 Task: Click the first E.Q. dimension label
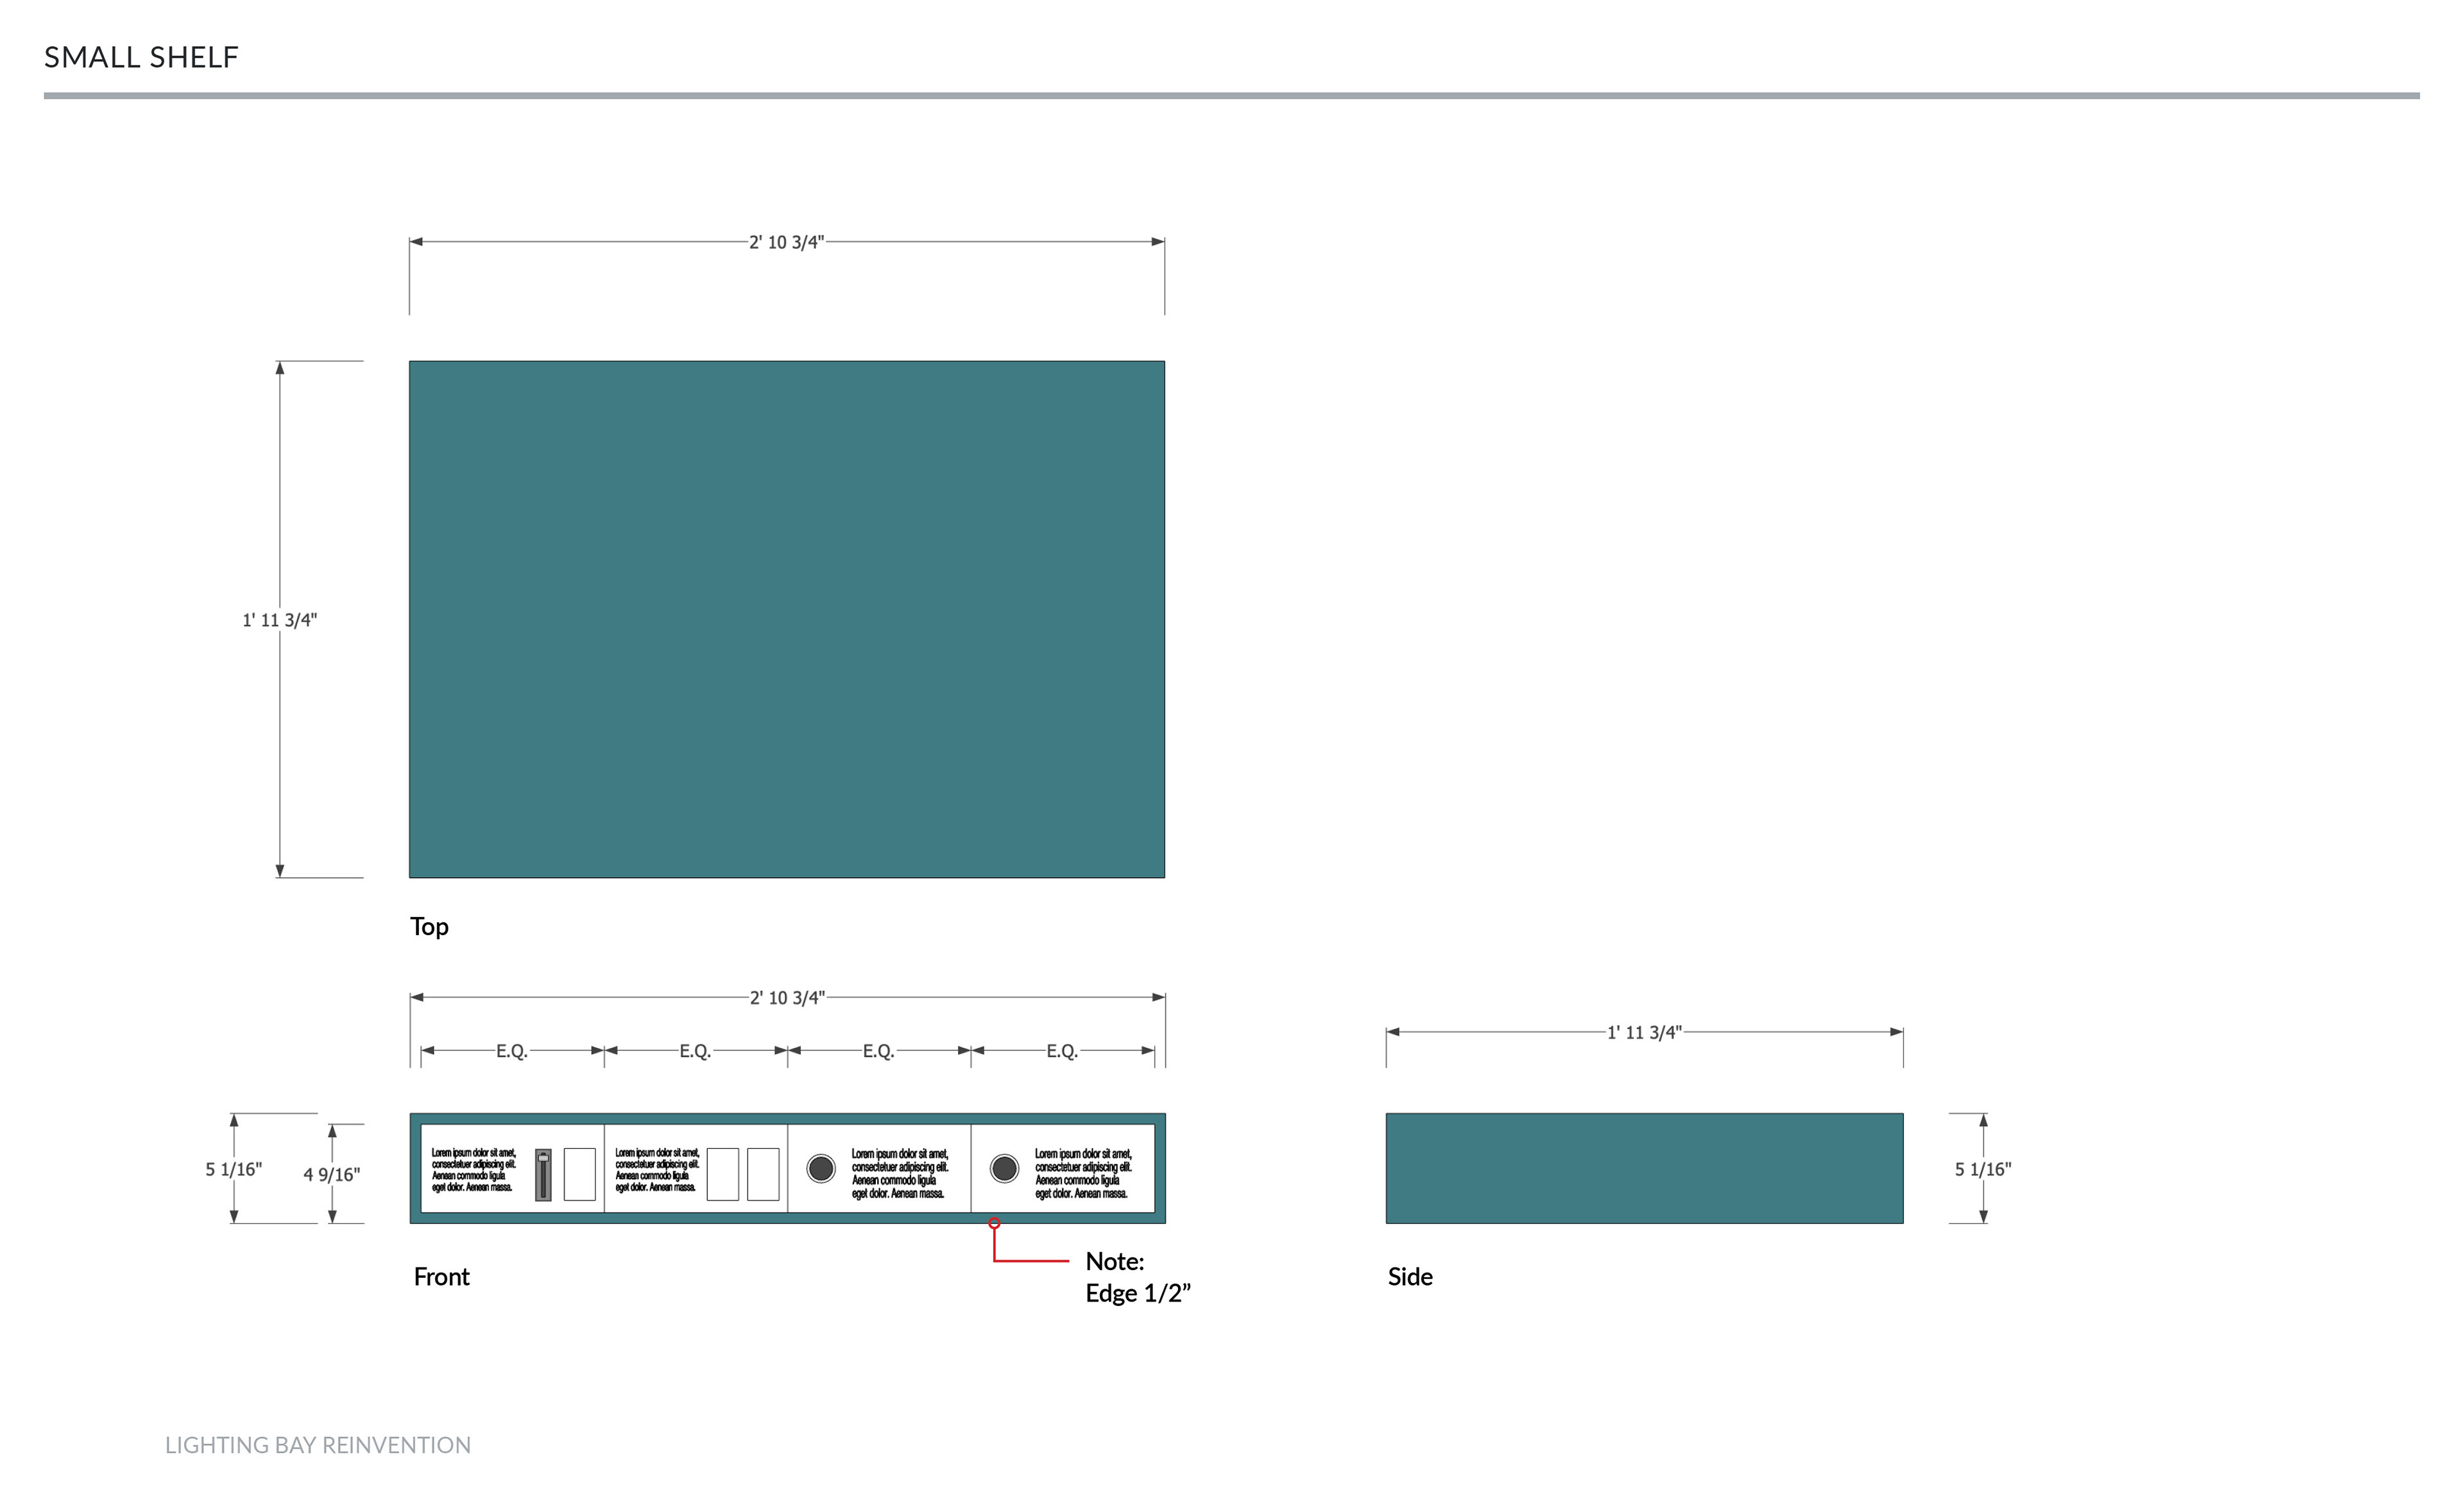pyautogui.click(x=511, y=1051)
